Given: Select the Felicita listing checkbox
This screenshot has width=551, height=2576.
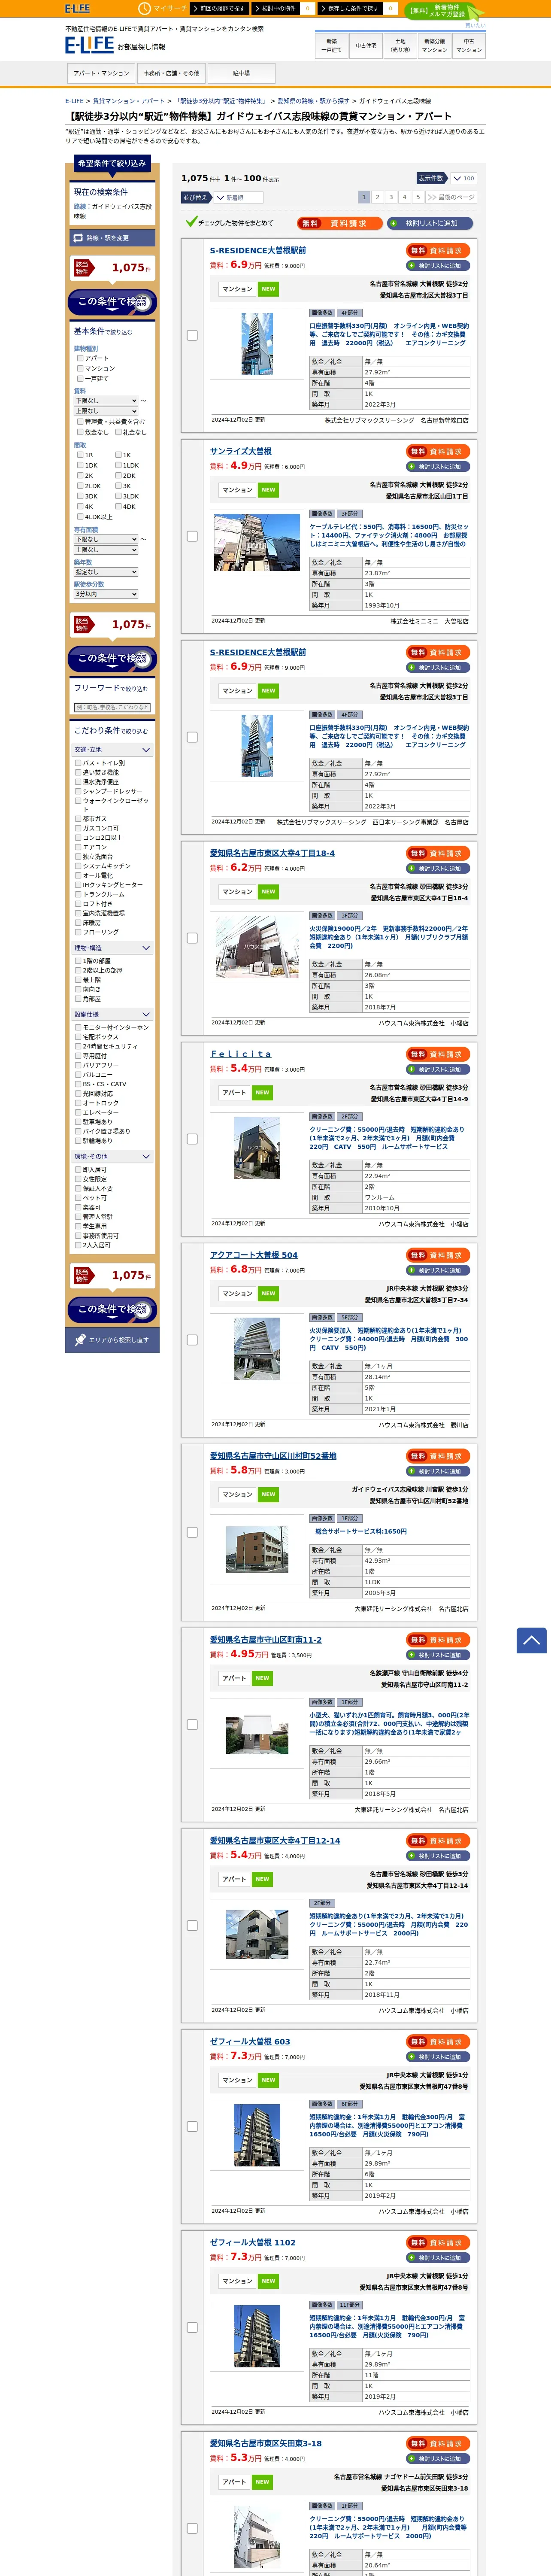Looking at the screenshot, I should pos(192,1139).
